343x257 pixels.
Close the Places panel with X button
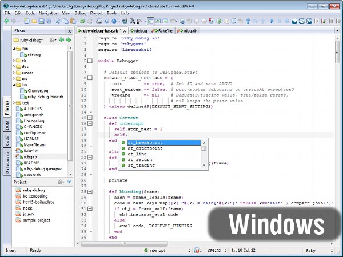pyautogui.click(x=70, y=31)
